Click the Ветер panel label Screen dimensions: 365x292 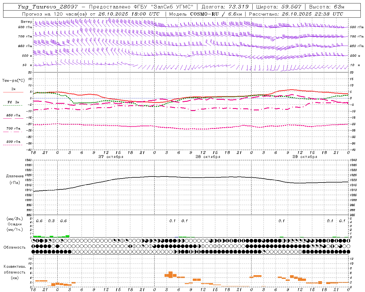point(26,22)
